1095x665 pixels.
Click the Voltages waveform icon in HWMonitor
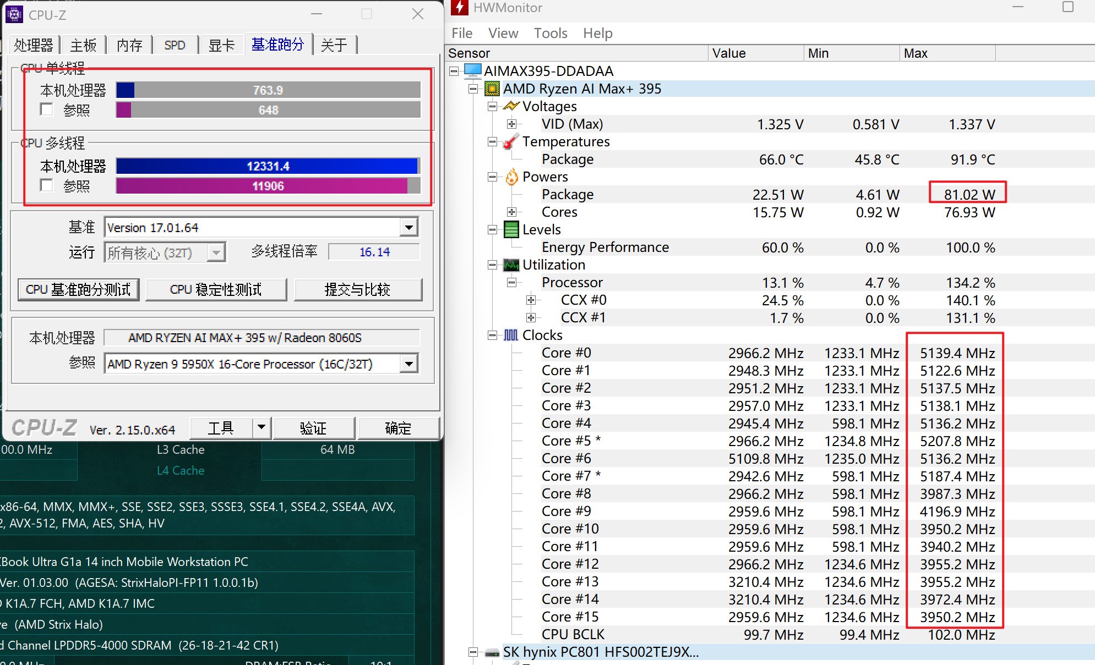[511, 106]
